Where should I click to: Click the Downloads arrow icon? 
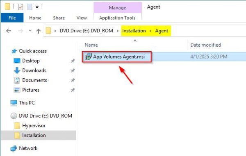(x=17, y=70)
